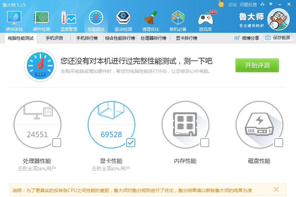
Task: Click the headline 您还没有对本机进行过完整性能测试
Action: pyautogui.click(x=136, y=61)
